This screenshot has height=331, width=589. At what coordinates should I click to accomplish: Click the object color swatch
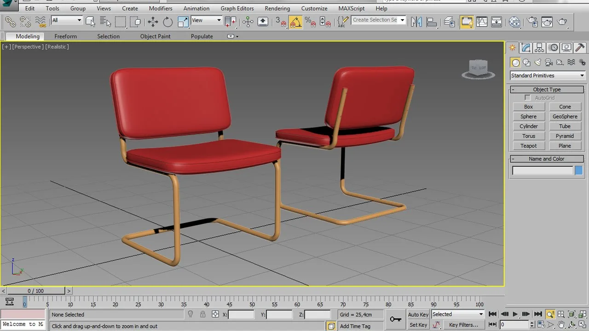(x=578, y=171)
